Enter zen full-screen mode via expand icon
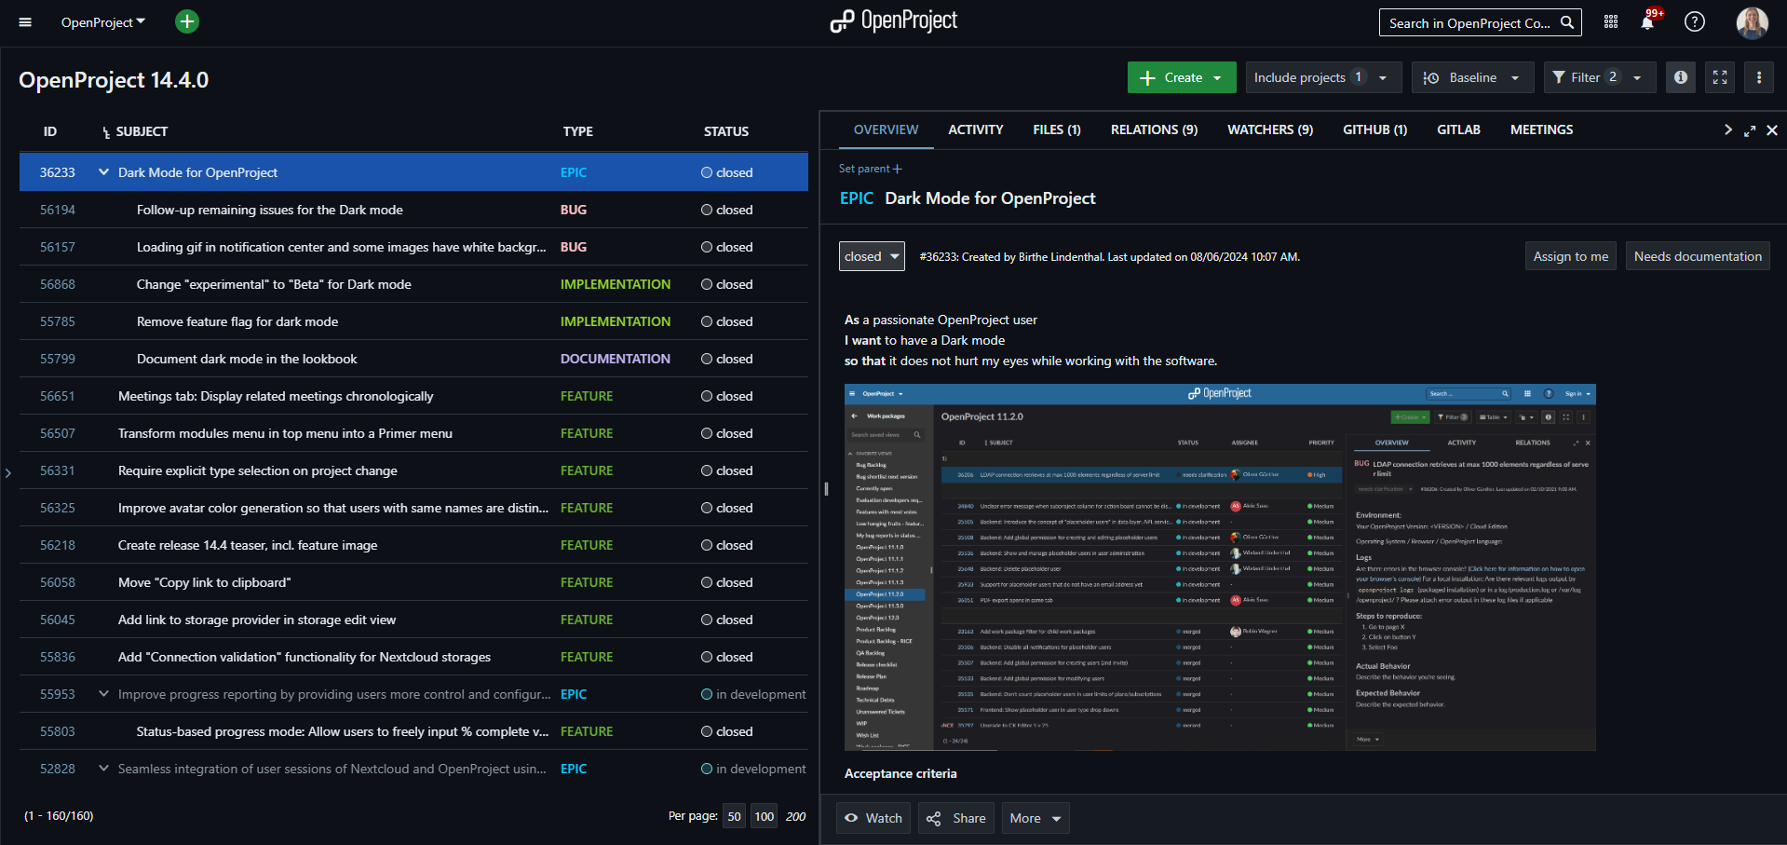Viewport: 1787px width, 845px height. 1719,77
